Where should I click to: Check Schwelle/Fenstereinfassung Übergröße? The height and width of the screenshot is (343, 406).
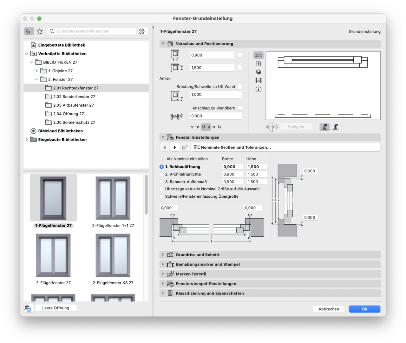coord(161,196)
